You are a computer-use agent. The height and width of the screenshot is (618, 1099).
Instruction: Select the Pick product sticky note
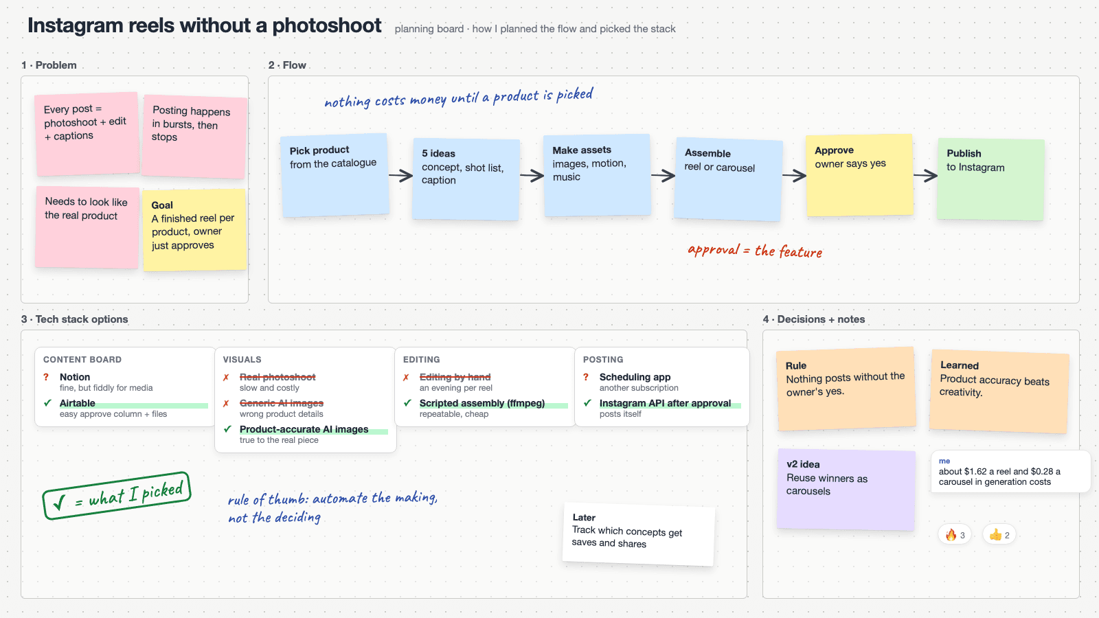point(335,176)
